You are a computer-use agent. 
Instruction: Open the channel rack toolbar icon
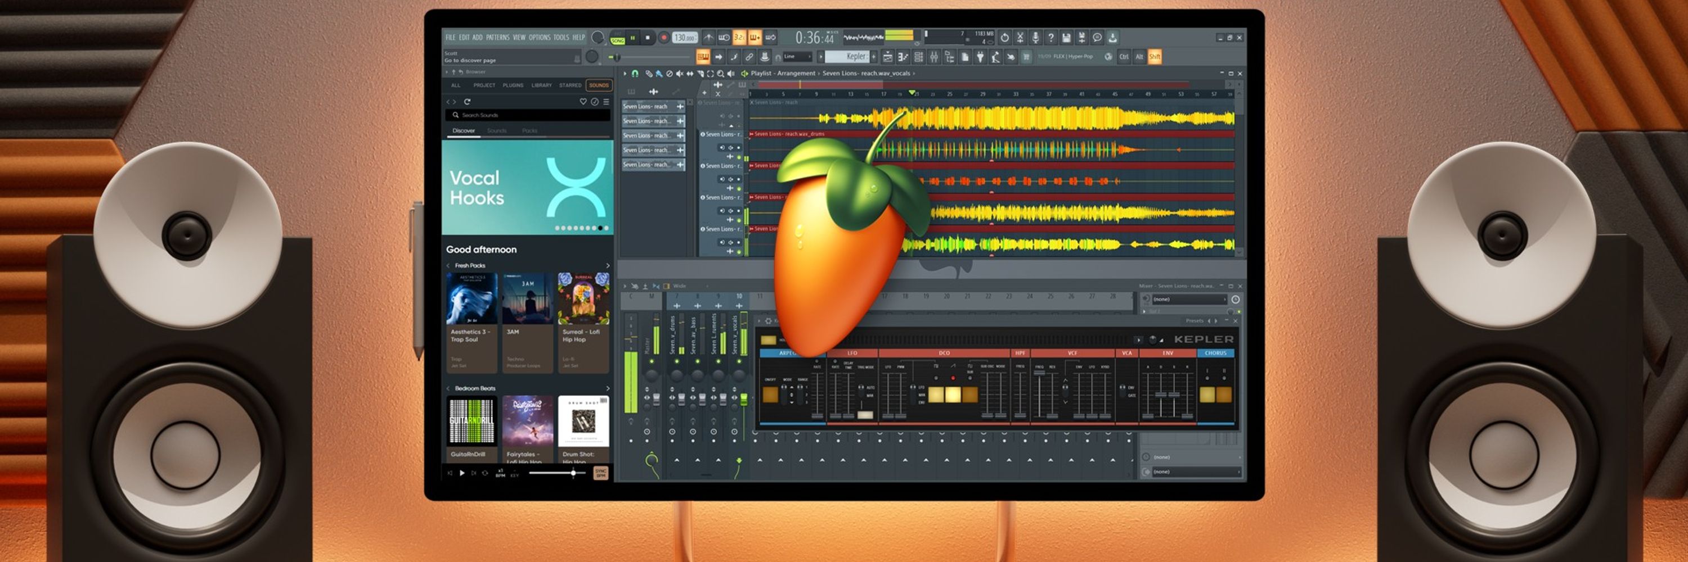(919, 57)
